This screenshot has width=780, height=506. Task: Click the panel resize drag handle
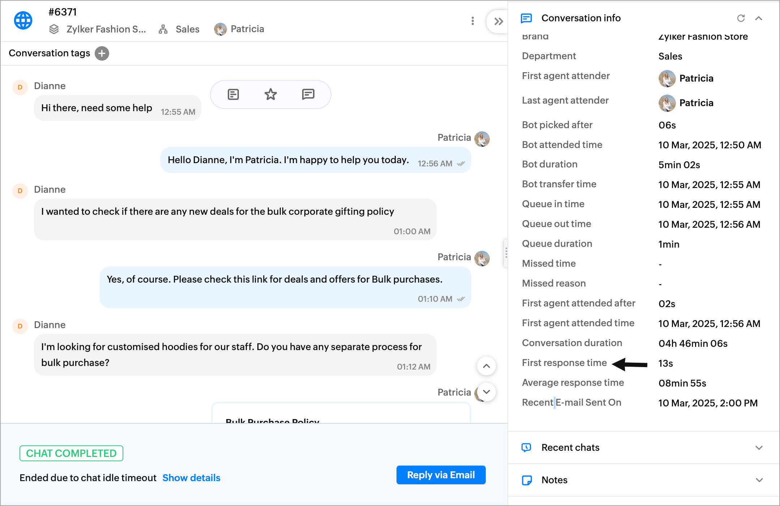click(506, 253)
